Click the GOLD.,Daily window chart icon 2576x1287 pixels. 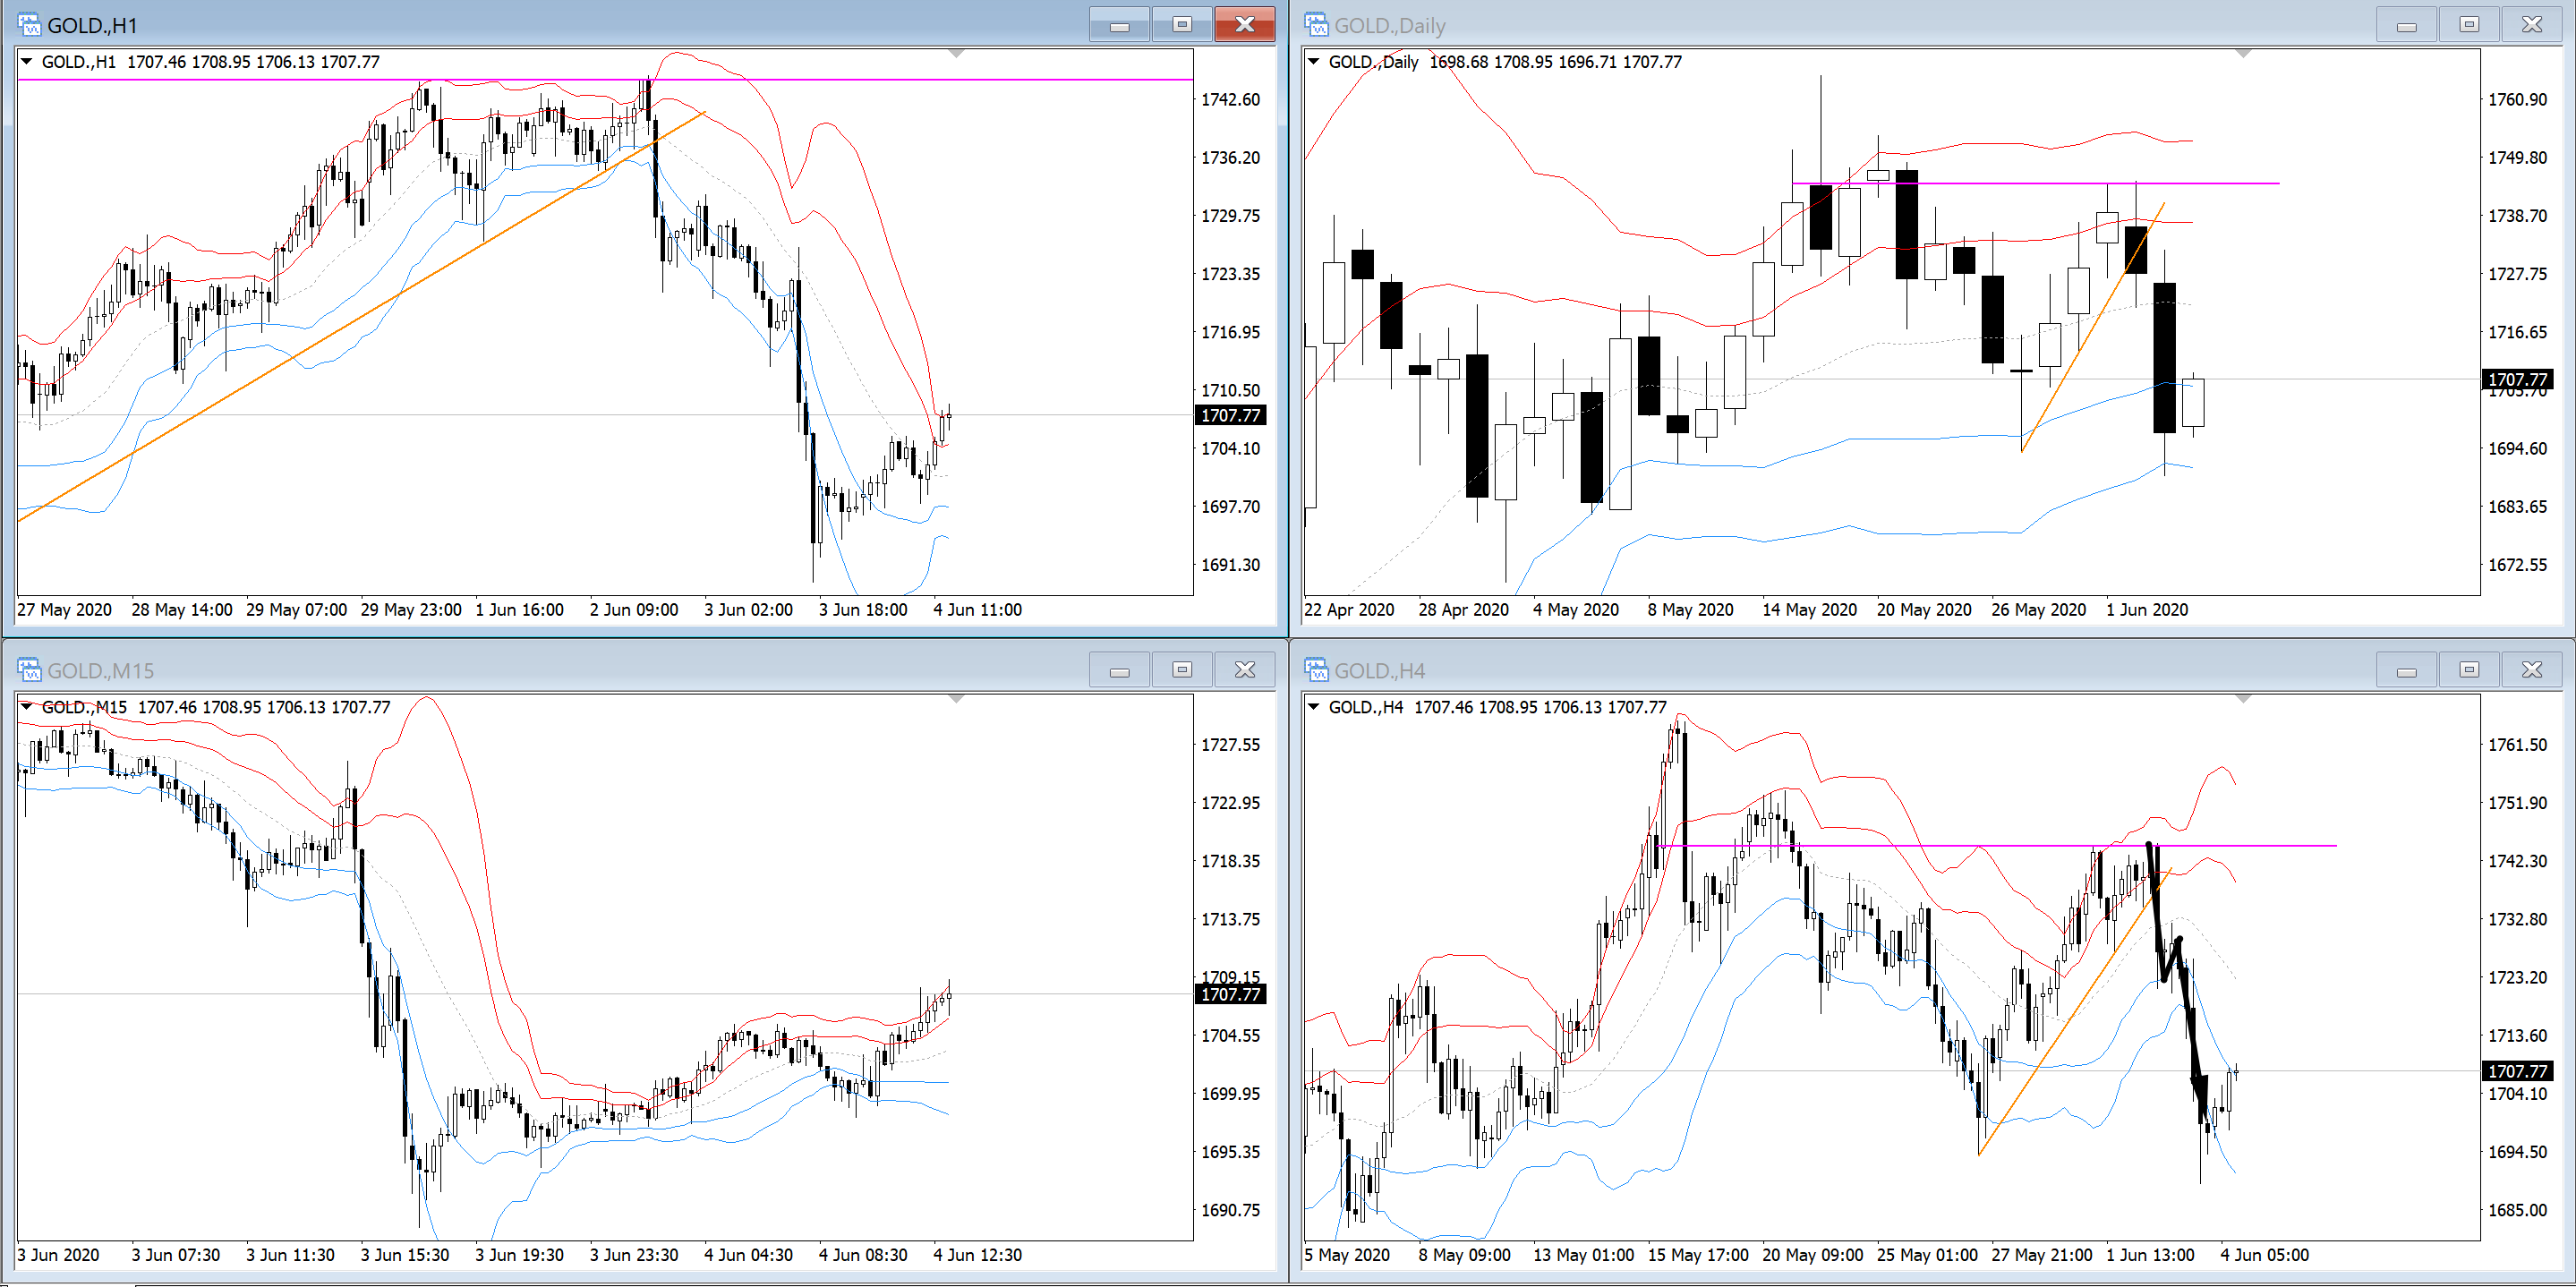tap(1316, 24)
